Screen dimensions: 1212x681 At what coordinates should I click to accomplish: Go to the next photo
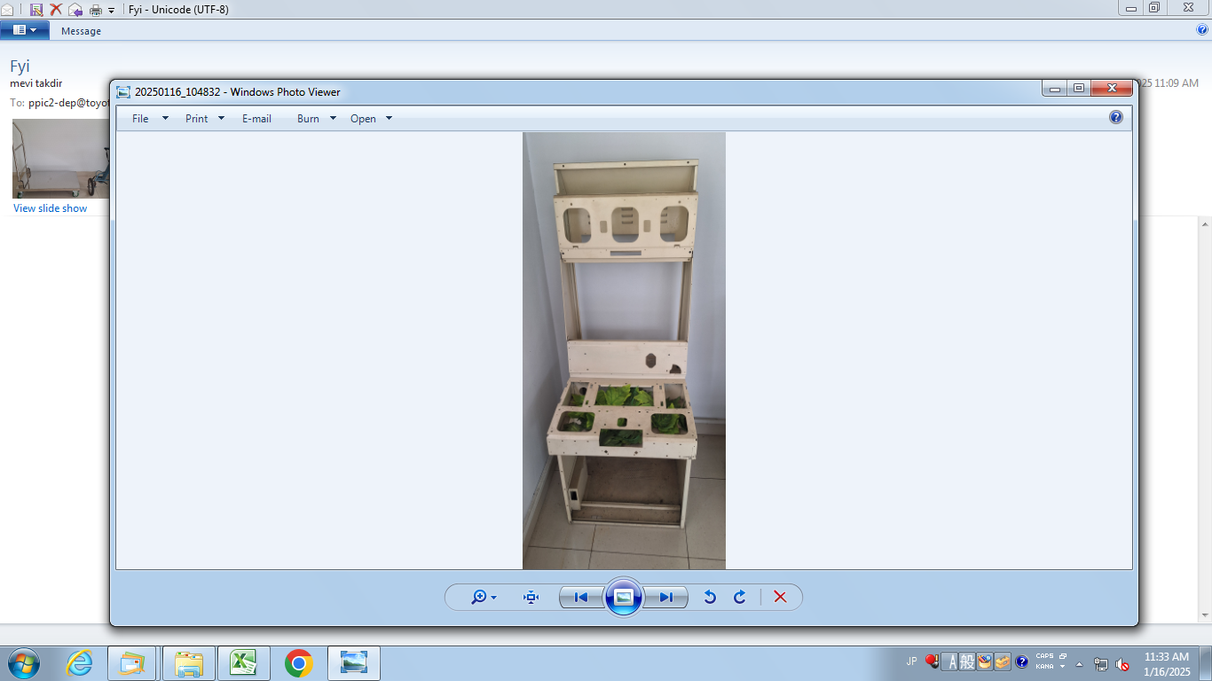tap(665, 598)
